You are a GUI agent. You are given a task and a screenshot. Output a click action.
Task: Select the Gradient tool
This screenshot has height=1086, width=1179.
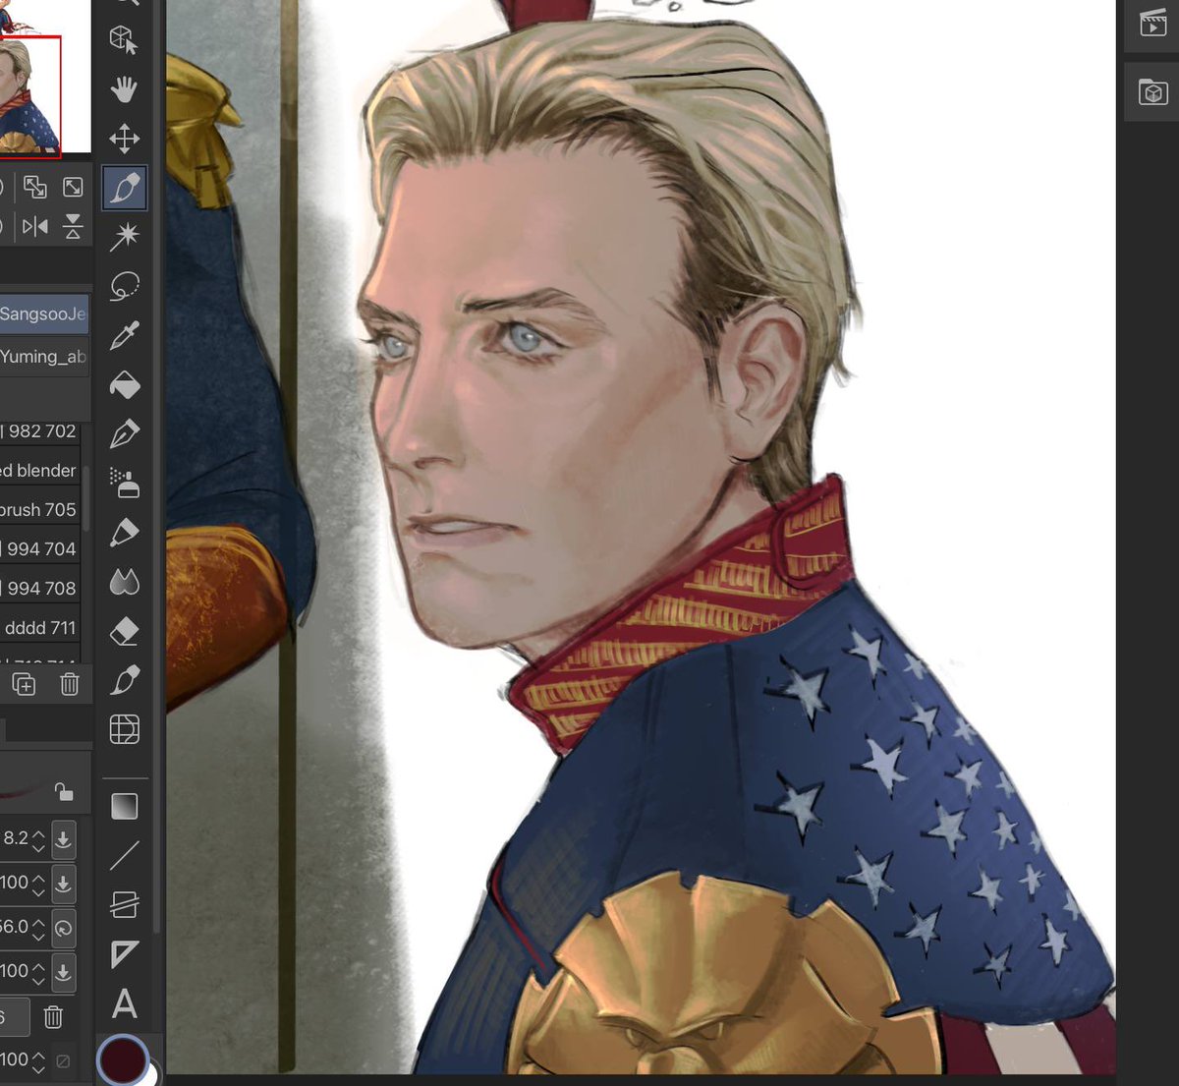124,806
